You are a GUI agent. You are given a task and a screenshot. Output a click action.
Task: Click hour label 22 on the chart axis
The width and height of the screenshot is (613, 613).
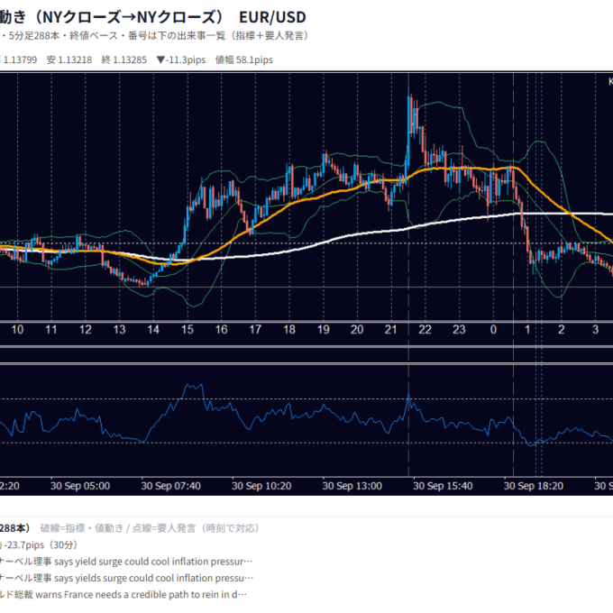(425, 330)
